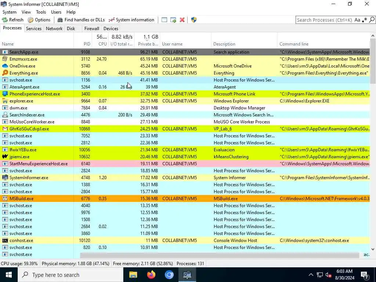
Task: Select svchost.exe with PID 9976
Action: [x=185, y=213]
